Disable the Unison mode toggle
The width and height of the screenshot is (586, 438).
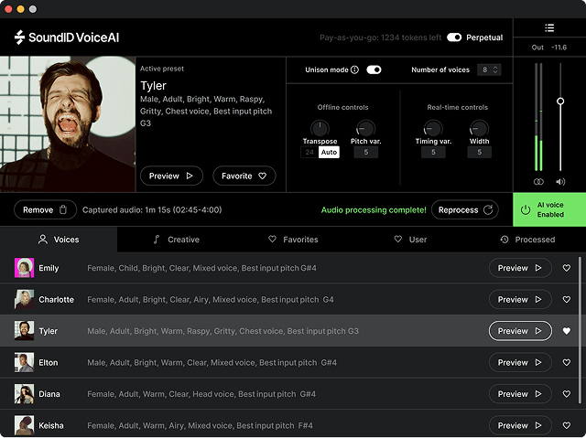[374, 69]
